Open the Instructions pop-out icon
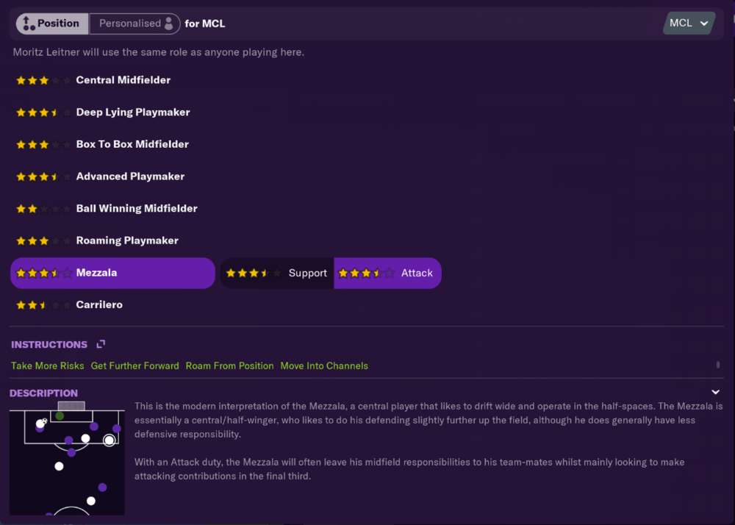Viewport: 735px width, 525px height. (x=101, y=345)
